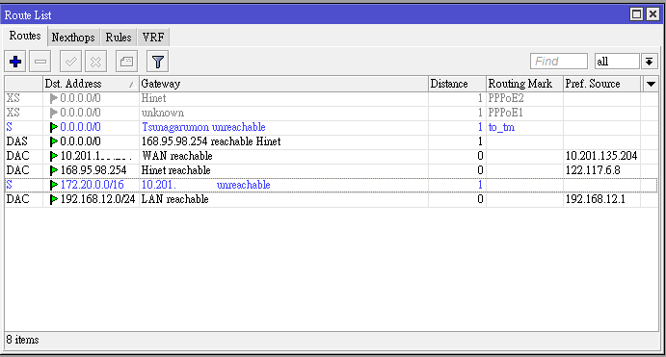Sort by the Gateway column header

pyautogui.click(x=283, y=84)
